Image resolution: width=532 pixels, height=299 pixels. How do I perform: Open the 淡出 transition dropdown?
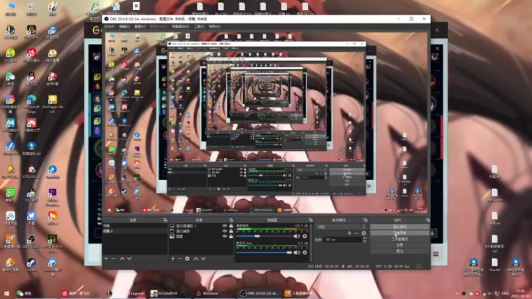tap(341, 227)
